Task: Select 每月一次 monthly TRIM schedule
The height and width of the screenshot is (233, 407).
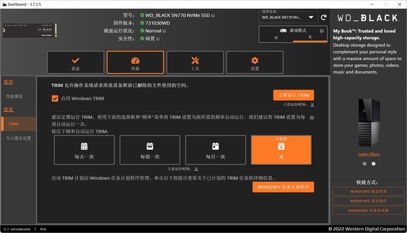Action: coord(216,150)
